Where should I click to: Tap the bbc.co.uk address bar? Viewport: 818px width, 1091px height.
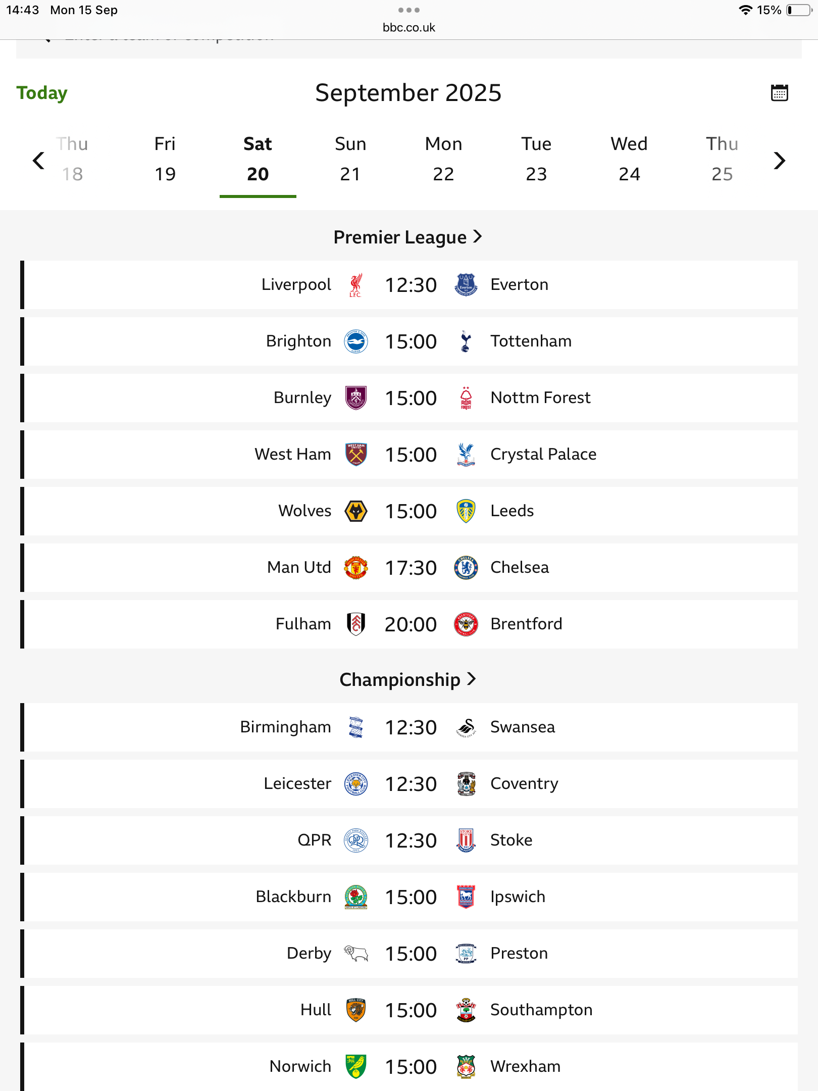[408, 27]
